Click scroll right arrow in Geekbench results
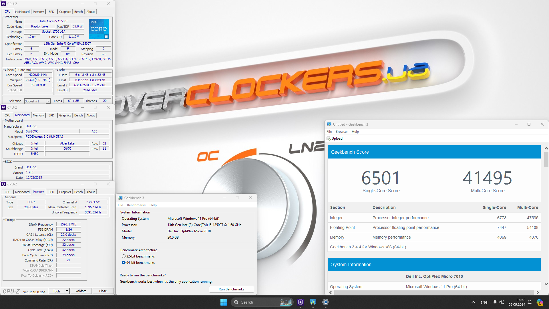 coord(538,292)
